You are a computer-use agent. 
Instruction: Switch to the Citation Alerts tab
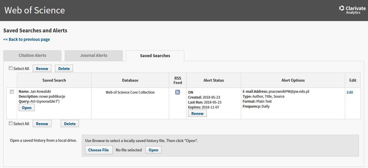tap(32, 56)
